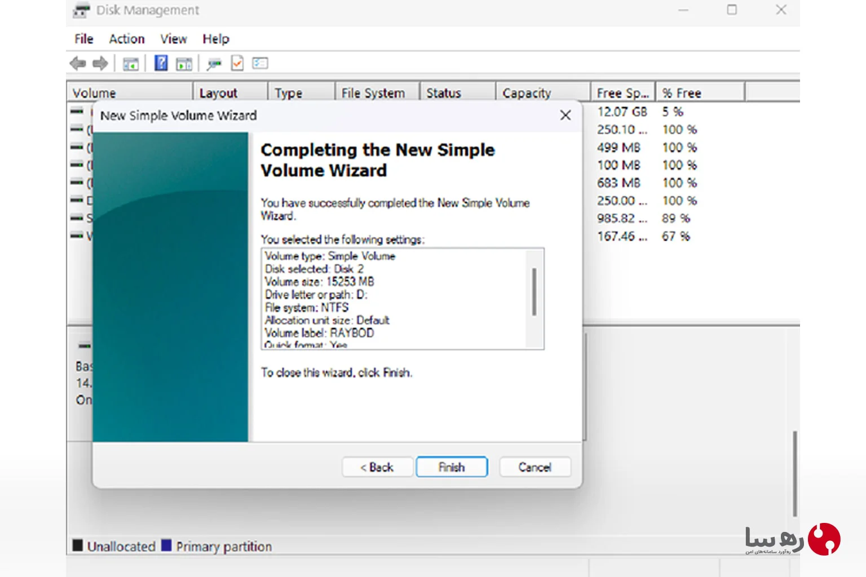Click the Disk Management lower pane scrollbar

[x=794, y=473]
